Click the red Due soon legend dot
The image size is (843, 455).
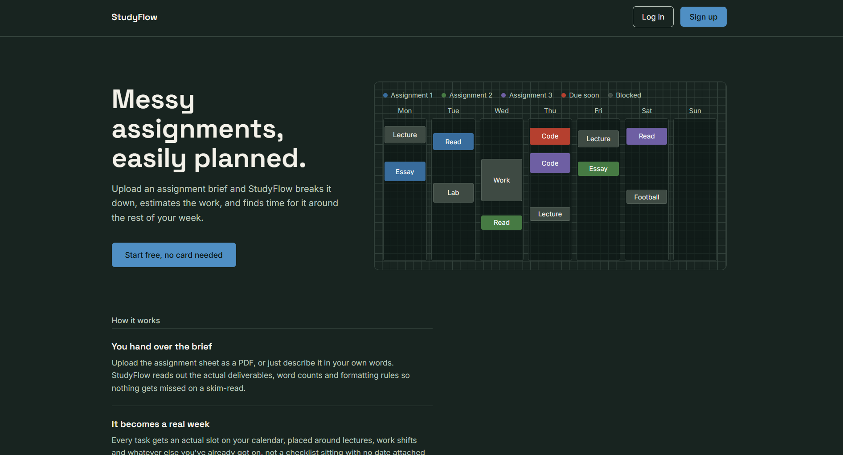coord(564,95)
